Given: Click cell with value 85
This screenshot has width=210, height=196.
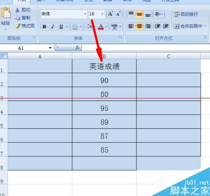Looking at the screenshot, I should click(104, 149).
